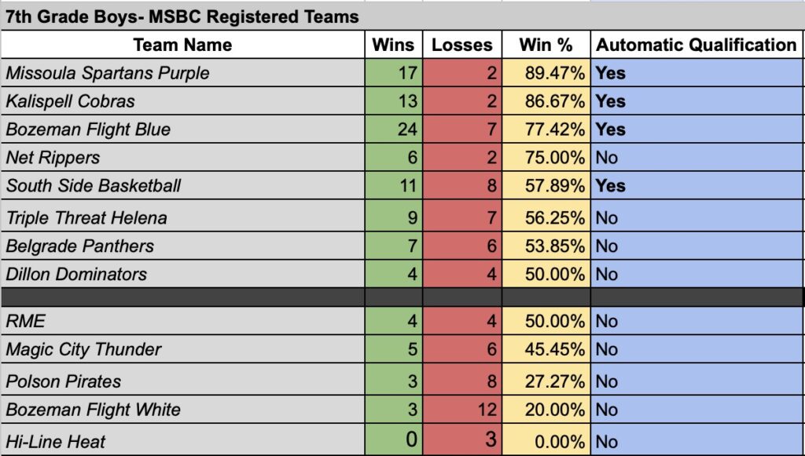Click the Hi-Line Heat team name cell
The width and height of the screenshot is (805, 456).
click(x=185, y=440)
